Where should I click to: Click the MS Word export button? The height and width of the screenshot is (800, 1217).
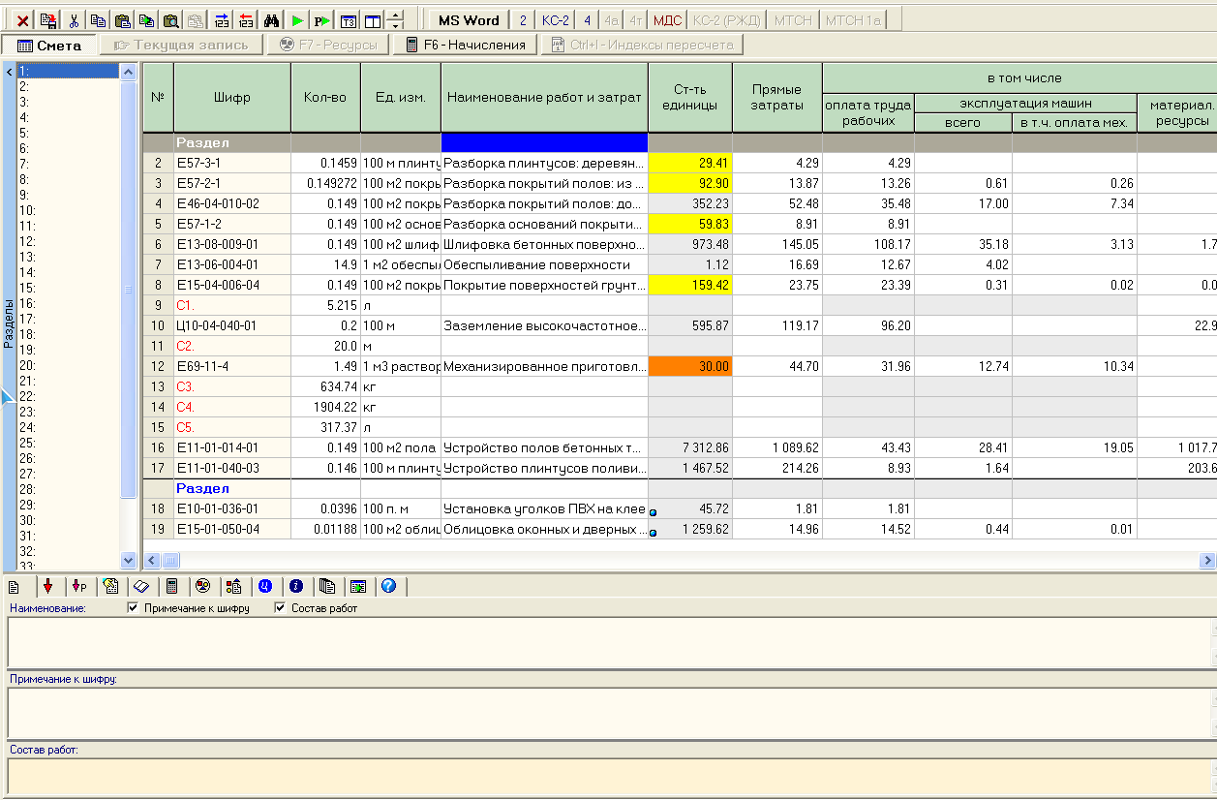coord(469,20)
